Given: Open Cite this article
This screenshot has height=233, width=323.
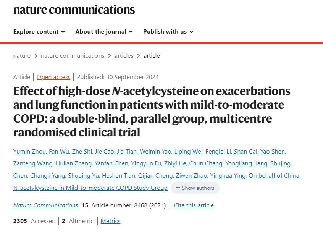Looking at the screenshot, I should point(194,205).
